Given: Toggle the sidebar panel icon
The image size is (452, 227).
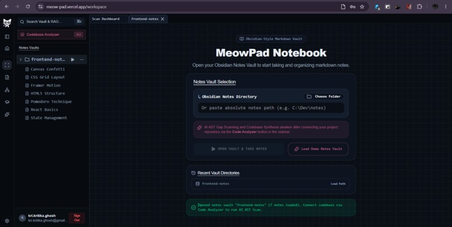Looking at the screenshot, I should coord(7,37).
